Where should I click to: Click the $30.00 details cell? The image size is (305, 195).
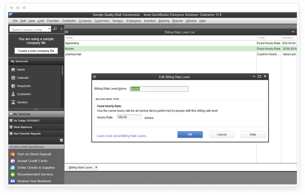(289, 43)
